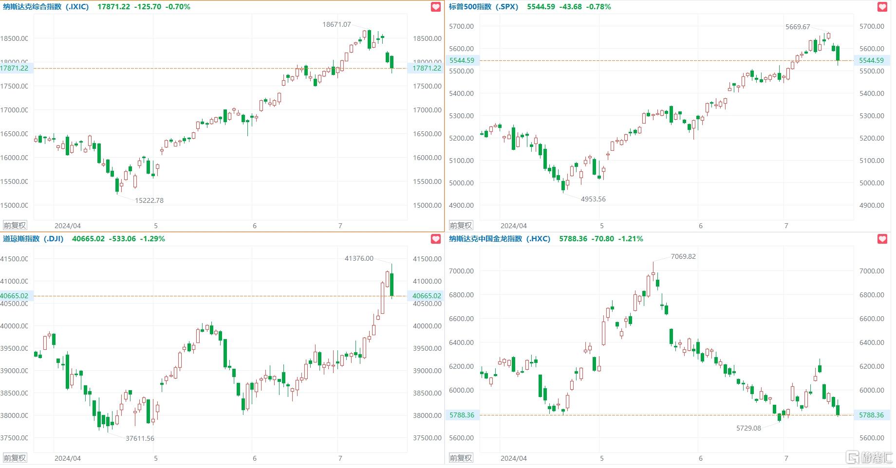Select the 5544.59 price in the S&P 500 header
The height and width of the screenshot is (468, 896).
(x=541, y=7)
